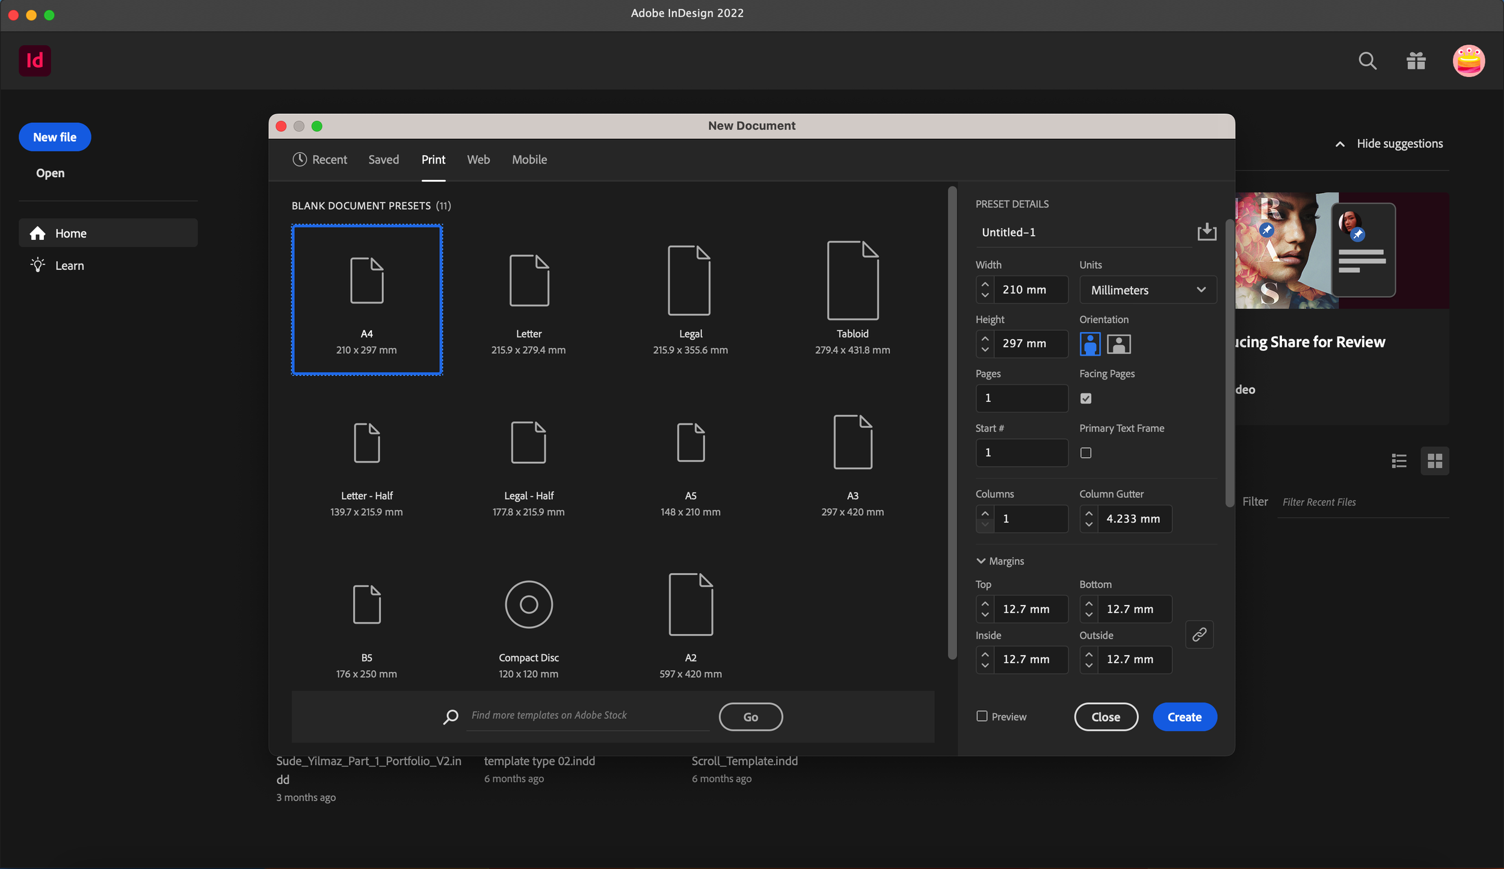Click the Outside margin stepper arrows
The width and height of the screenshot is (1504, 869).
[1089, 659]
